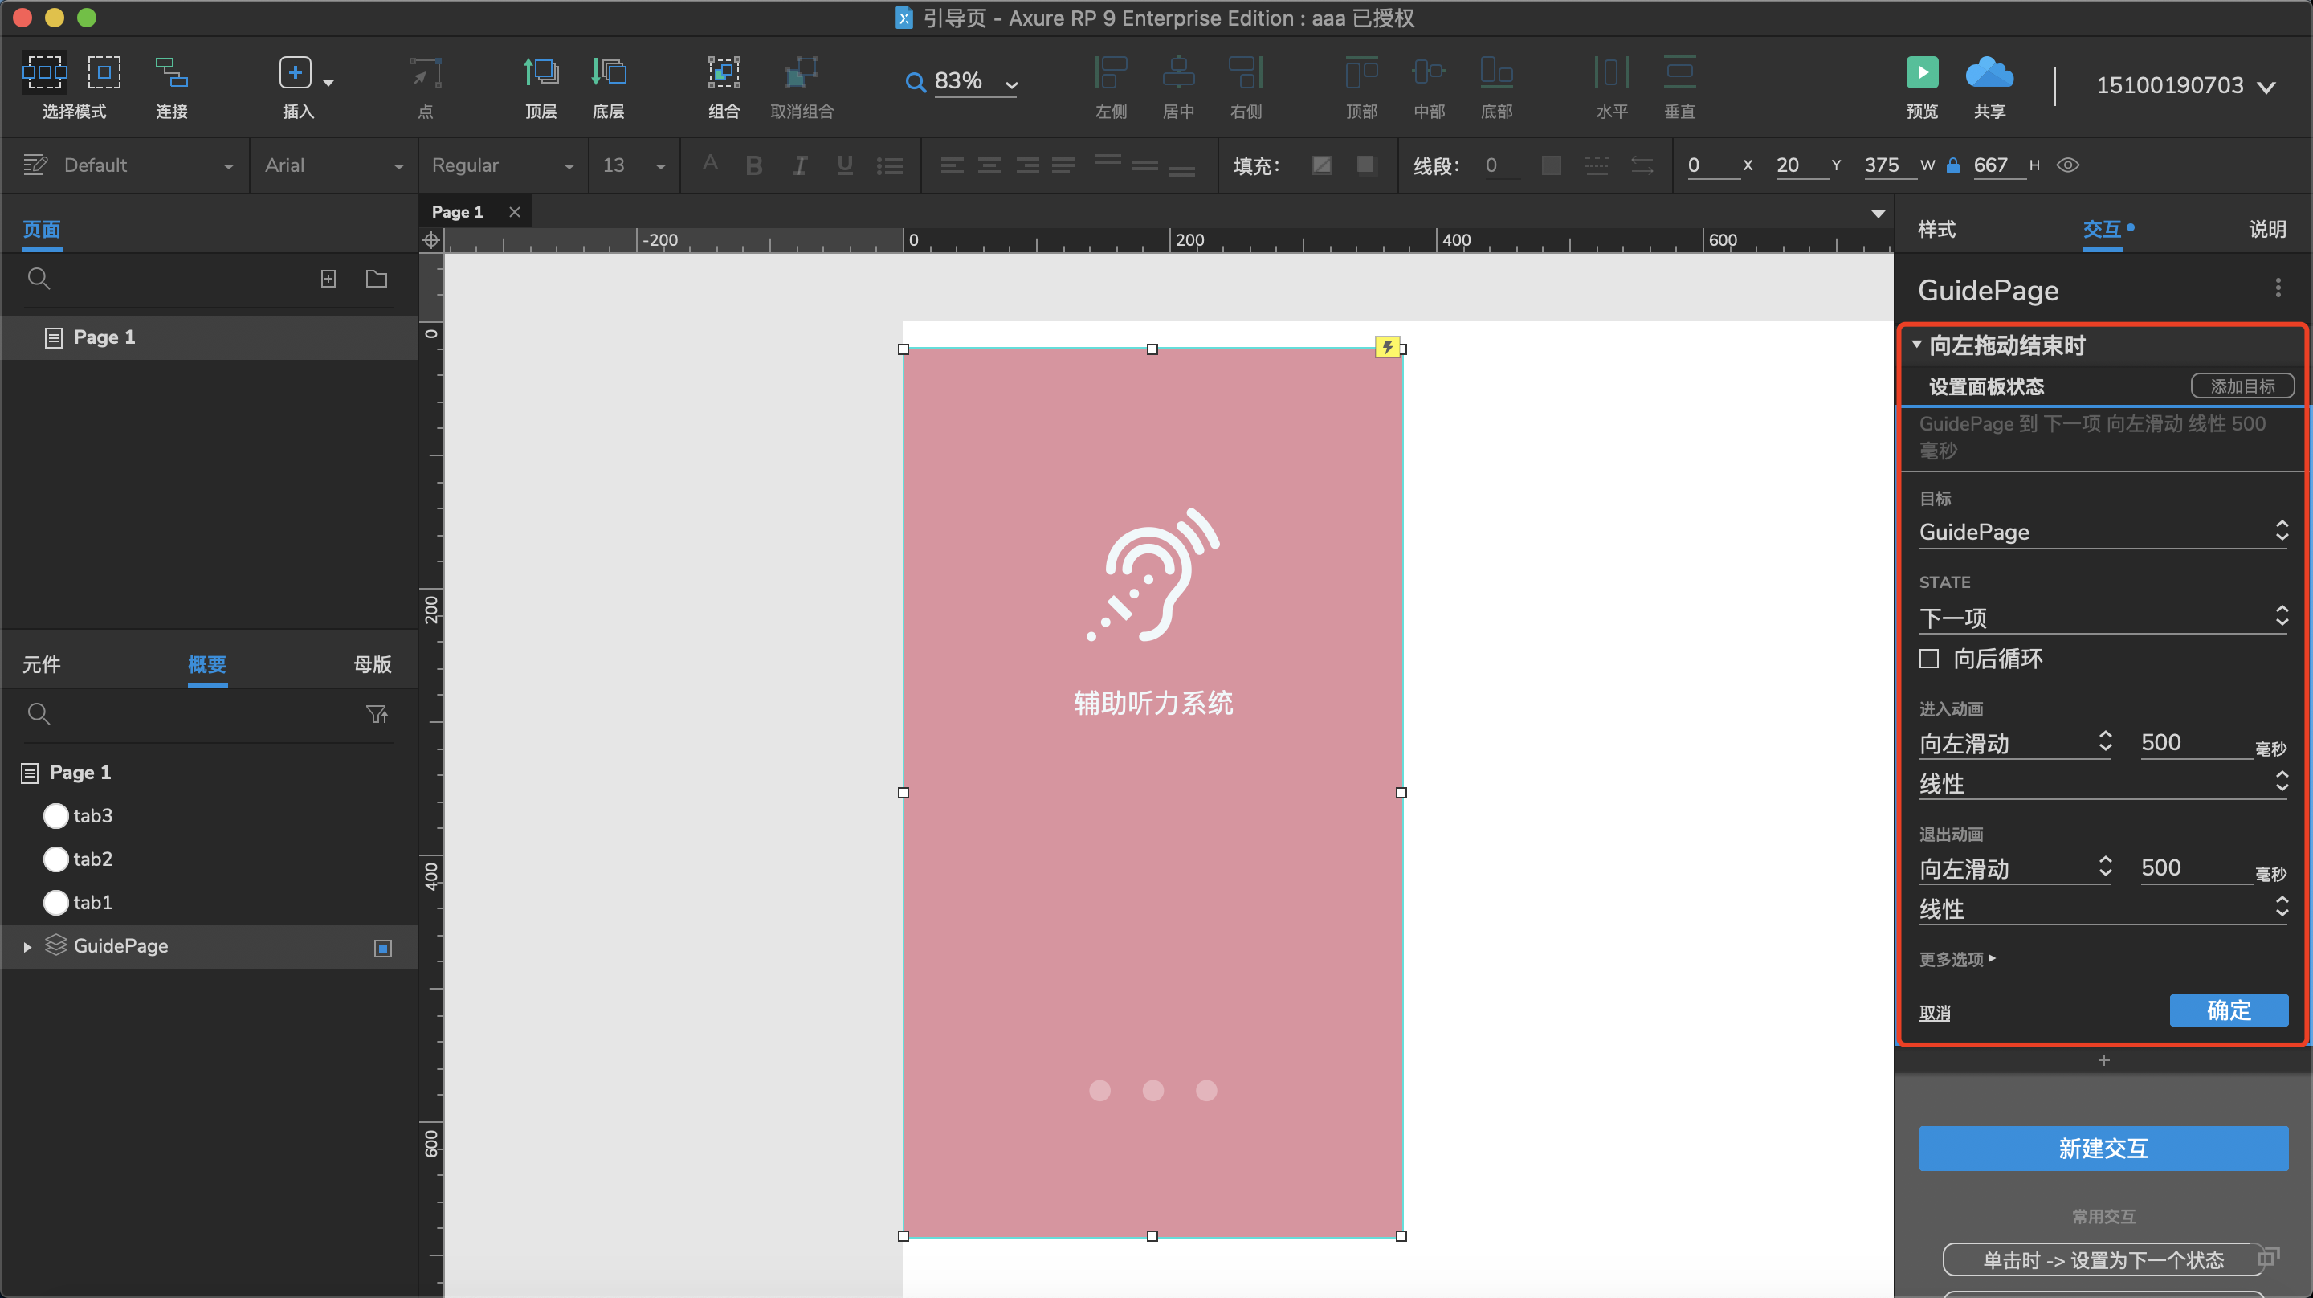Toggle the aspect ratio lock icon

(1953, 165)
